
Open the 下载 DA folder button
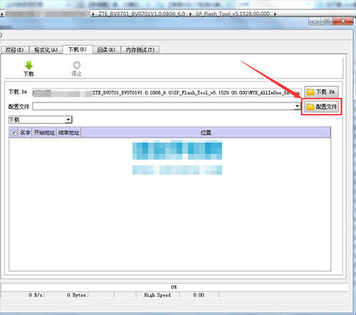(x=321, y=92)
